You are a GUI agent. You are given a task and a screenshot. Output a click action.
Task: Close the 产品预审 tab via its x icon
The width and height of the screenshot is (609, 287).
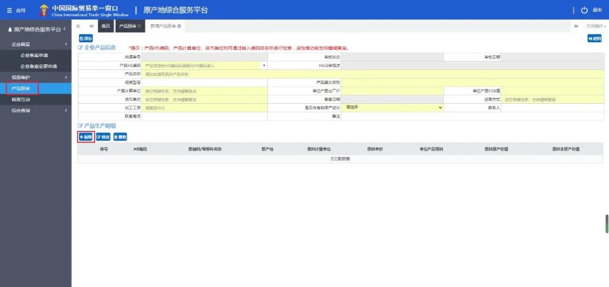tap(139, 26)
